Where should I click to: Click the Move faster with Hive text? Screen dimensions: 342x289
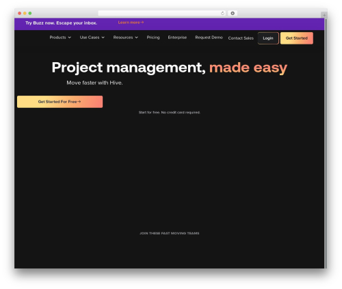pos(94,83)
